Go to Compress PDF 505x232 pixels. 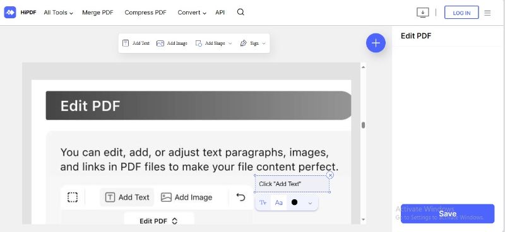click(x=145, y=13)
